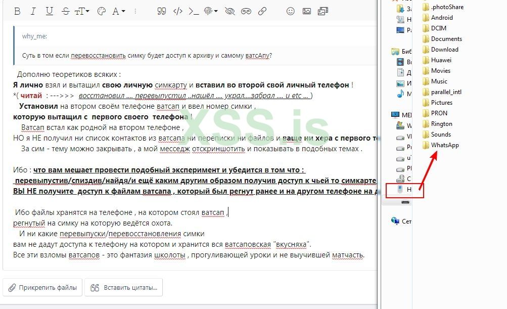Click the crossed-out eye hide icon
Viewport: 507px width, 309px height.
230,11
